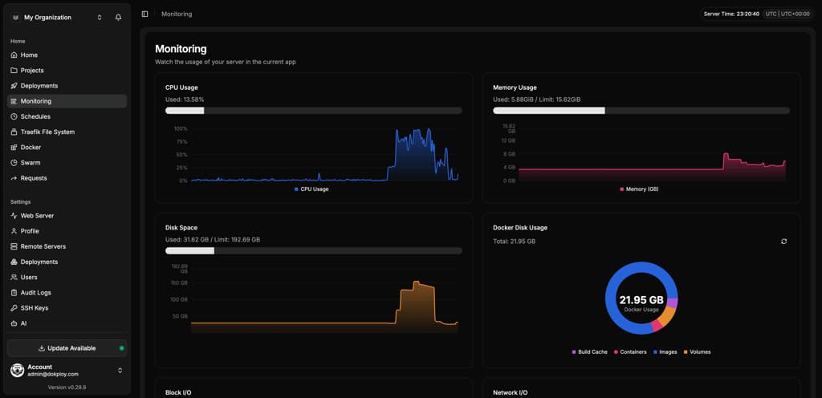Open the Projects page
This screenshot has height=398, width=822.
67,70
